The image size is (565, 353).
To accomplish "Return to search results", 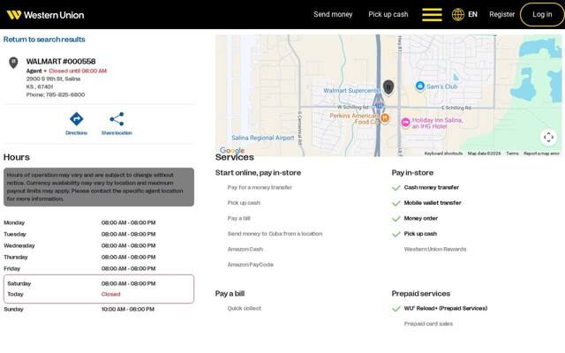I will tap(44, 39).
